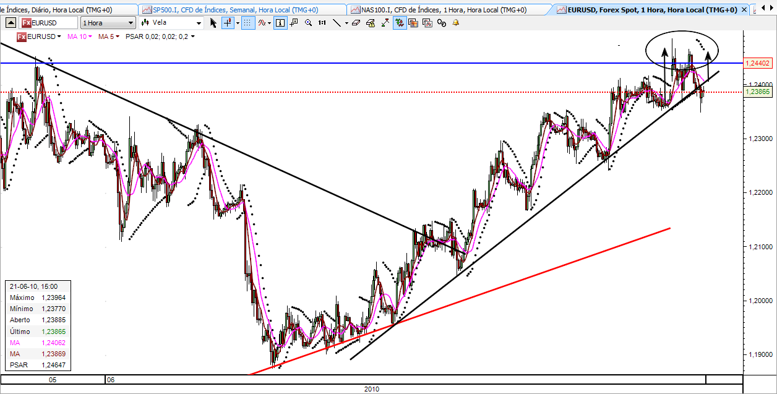Click the data window plus icon
This screenshot has height=394, width=777.
tap(294, 22)
